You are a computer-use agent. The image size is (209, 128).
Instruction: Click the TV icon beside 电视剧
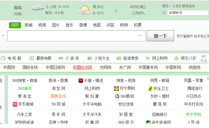(x=3, y=58)
